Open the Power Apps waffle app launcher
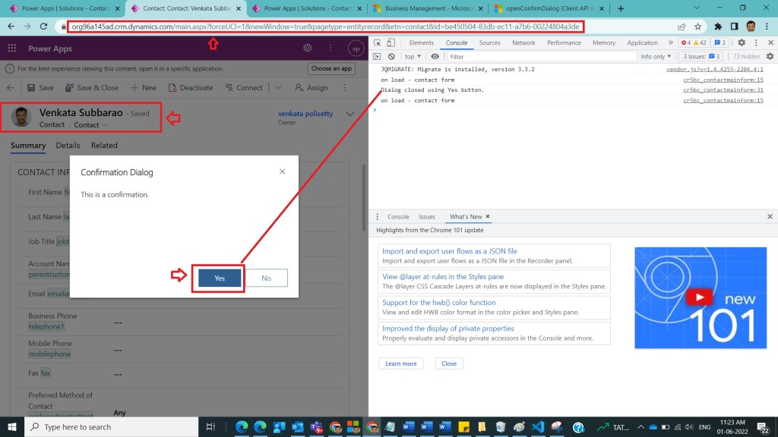This screenshot has width=778, height=437. [12, 48]
